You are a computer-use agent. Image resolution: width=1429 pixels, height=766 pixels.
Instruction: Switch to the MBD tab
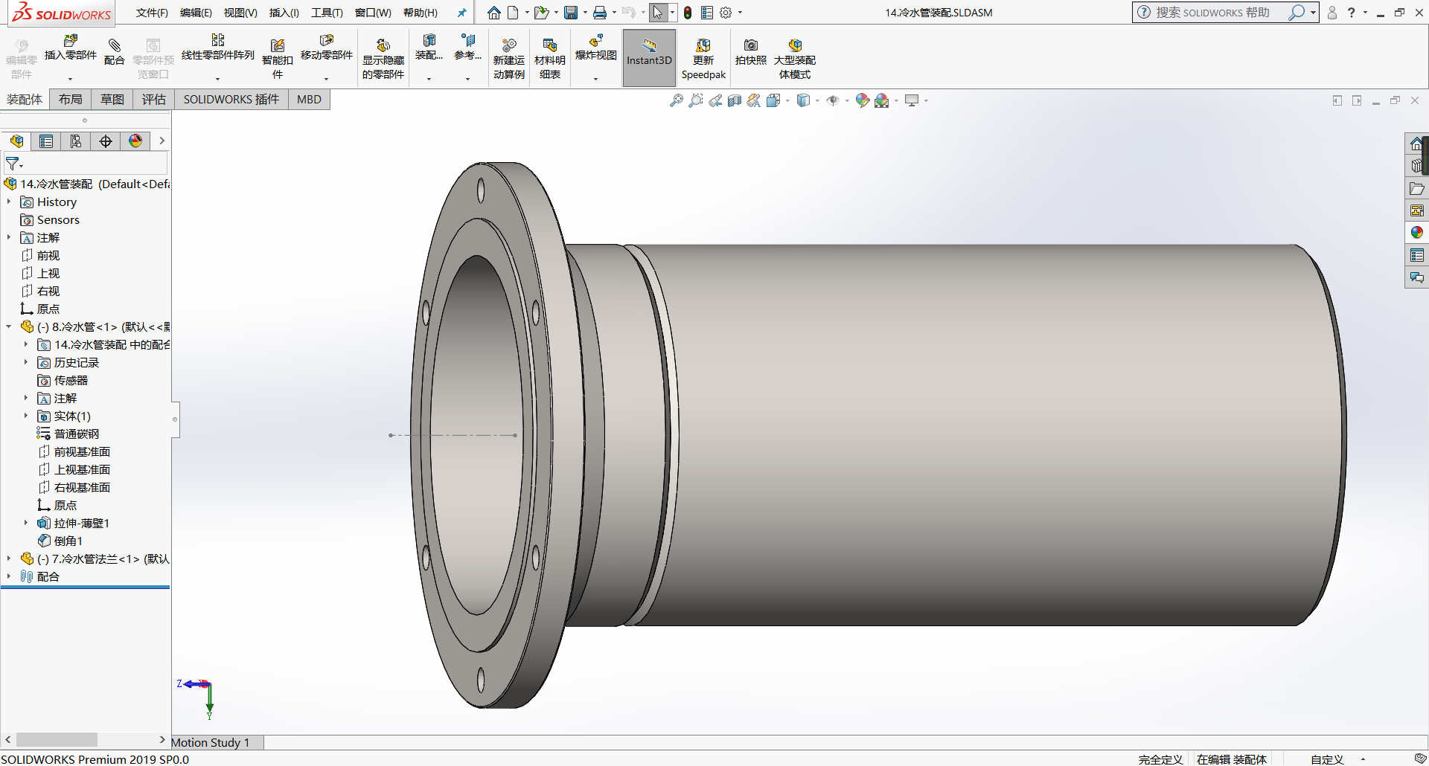click(309, 100)
